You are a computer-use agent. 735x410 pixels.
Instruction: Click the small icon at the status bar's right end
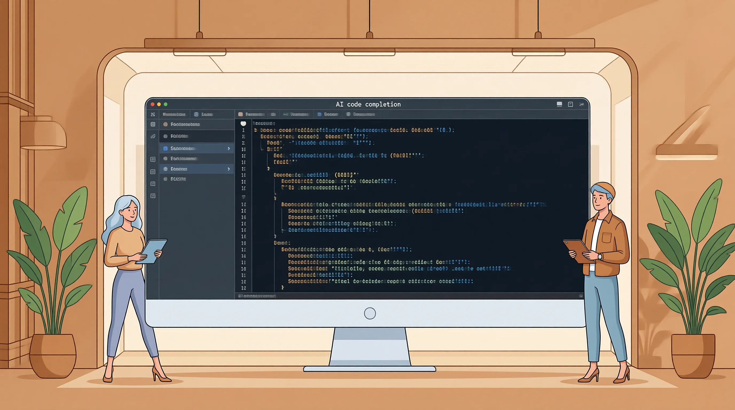click(581, 296)
